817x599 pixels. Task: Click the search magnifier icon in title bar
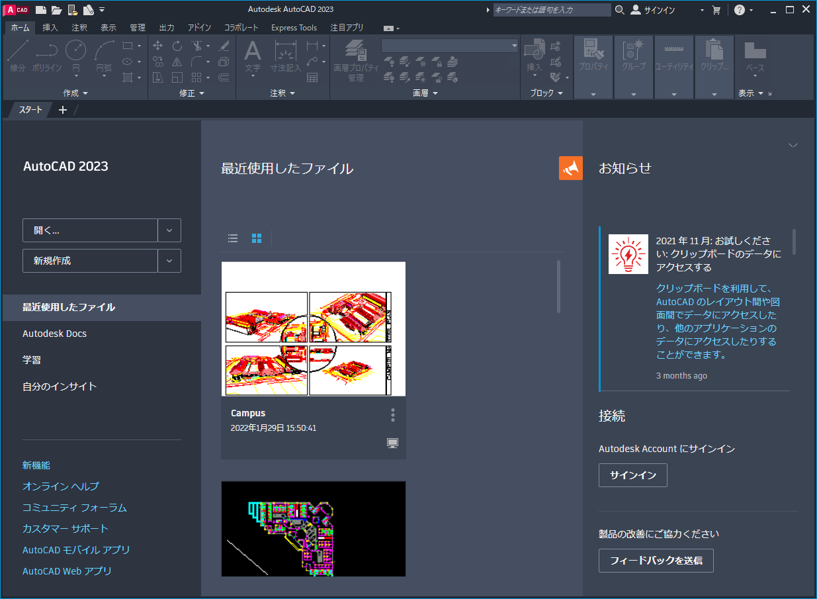click(620, 10)
